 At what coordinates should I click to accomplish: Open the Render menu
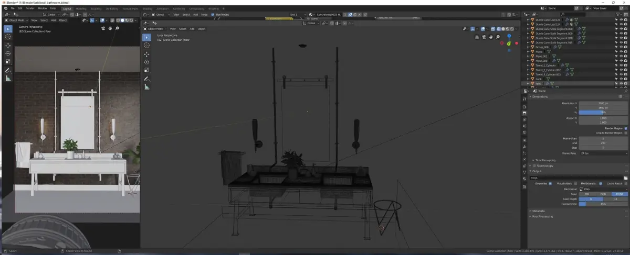pos(30,8)
